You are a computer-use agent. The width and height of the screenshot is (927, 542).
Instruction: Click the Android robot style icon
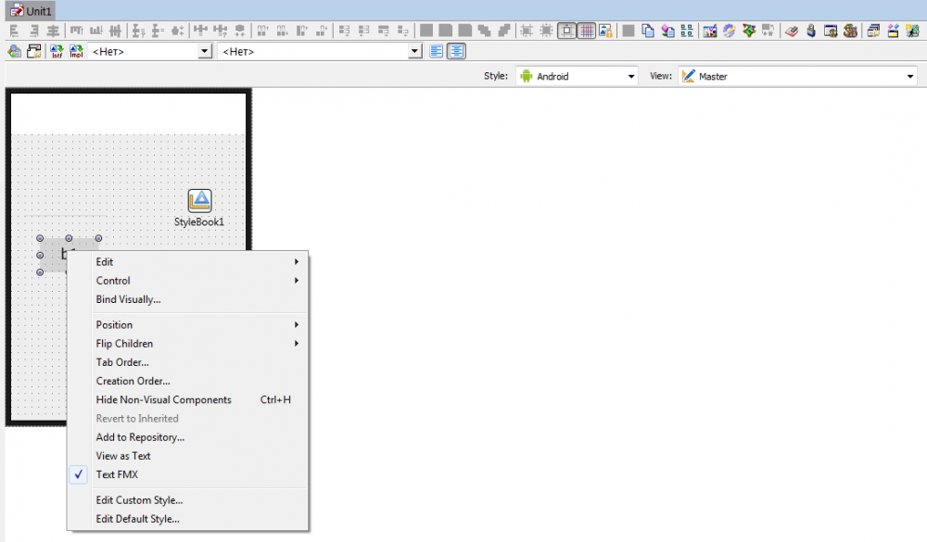(527, 76)
